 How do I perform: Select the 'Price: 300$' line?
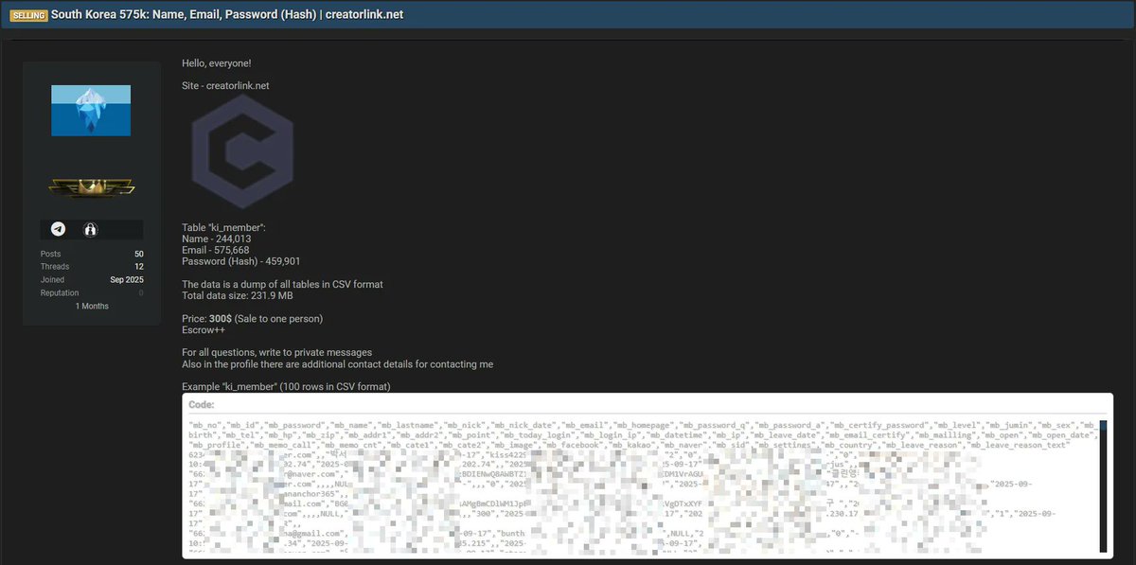(252, 318)
